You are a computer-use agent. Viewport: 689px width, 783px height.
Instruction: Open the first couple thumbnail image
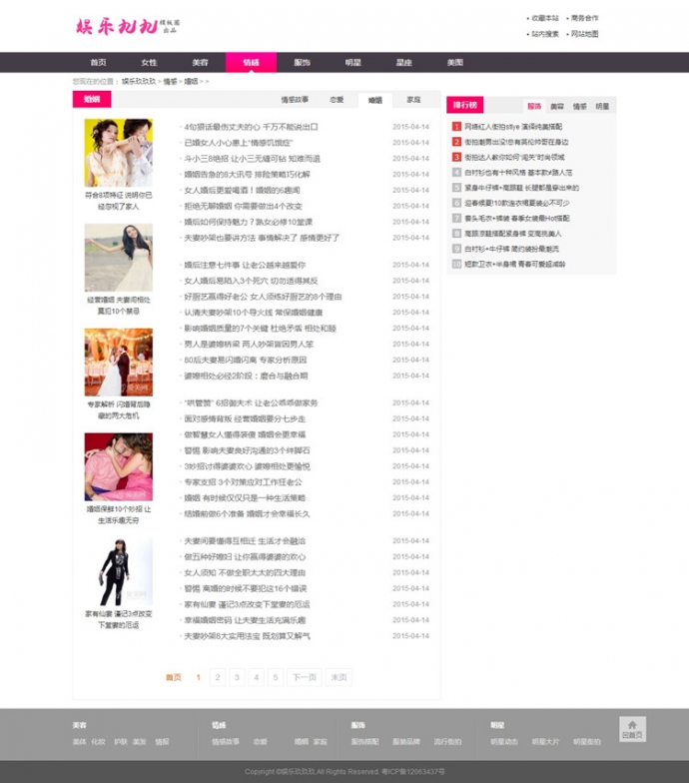118,153
